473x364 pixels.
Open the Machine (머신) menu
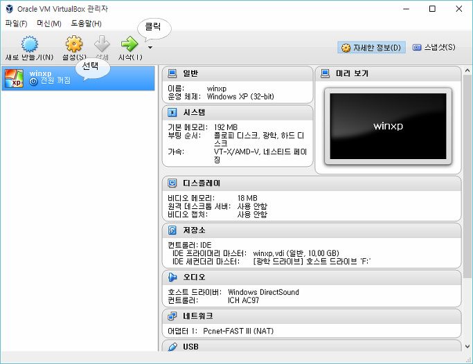click(49, 24)
